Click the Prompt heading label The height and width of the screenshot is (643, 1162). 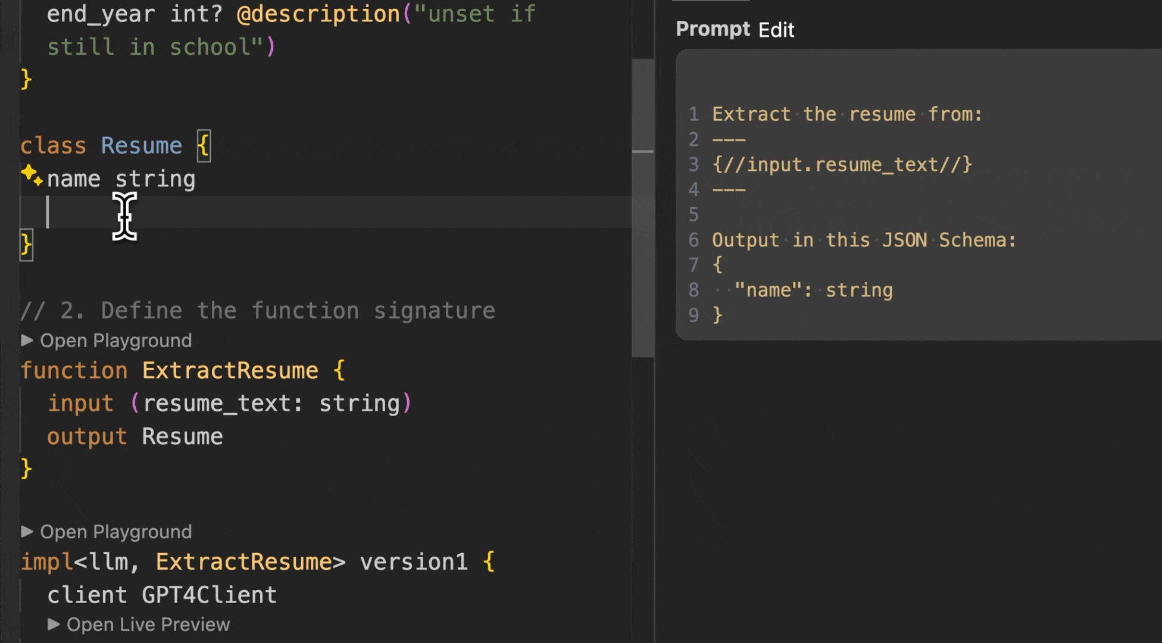713,29
